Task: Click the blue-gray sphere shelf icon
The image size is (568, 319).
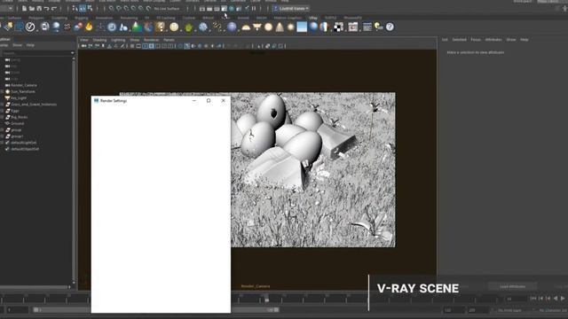Action: click(x=232, y=27)
